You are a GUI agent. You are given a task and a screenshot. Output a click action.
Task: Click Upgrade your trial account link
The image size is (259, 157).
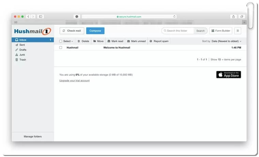(75, 81)
